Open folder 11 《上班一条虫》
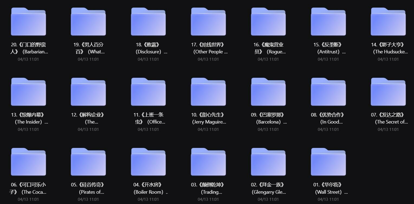Image resolution: width=414 pixels, height=204 pixels. [x=148, y=92]
